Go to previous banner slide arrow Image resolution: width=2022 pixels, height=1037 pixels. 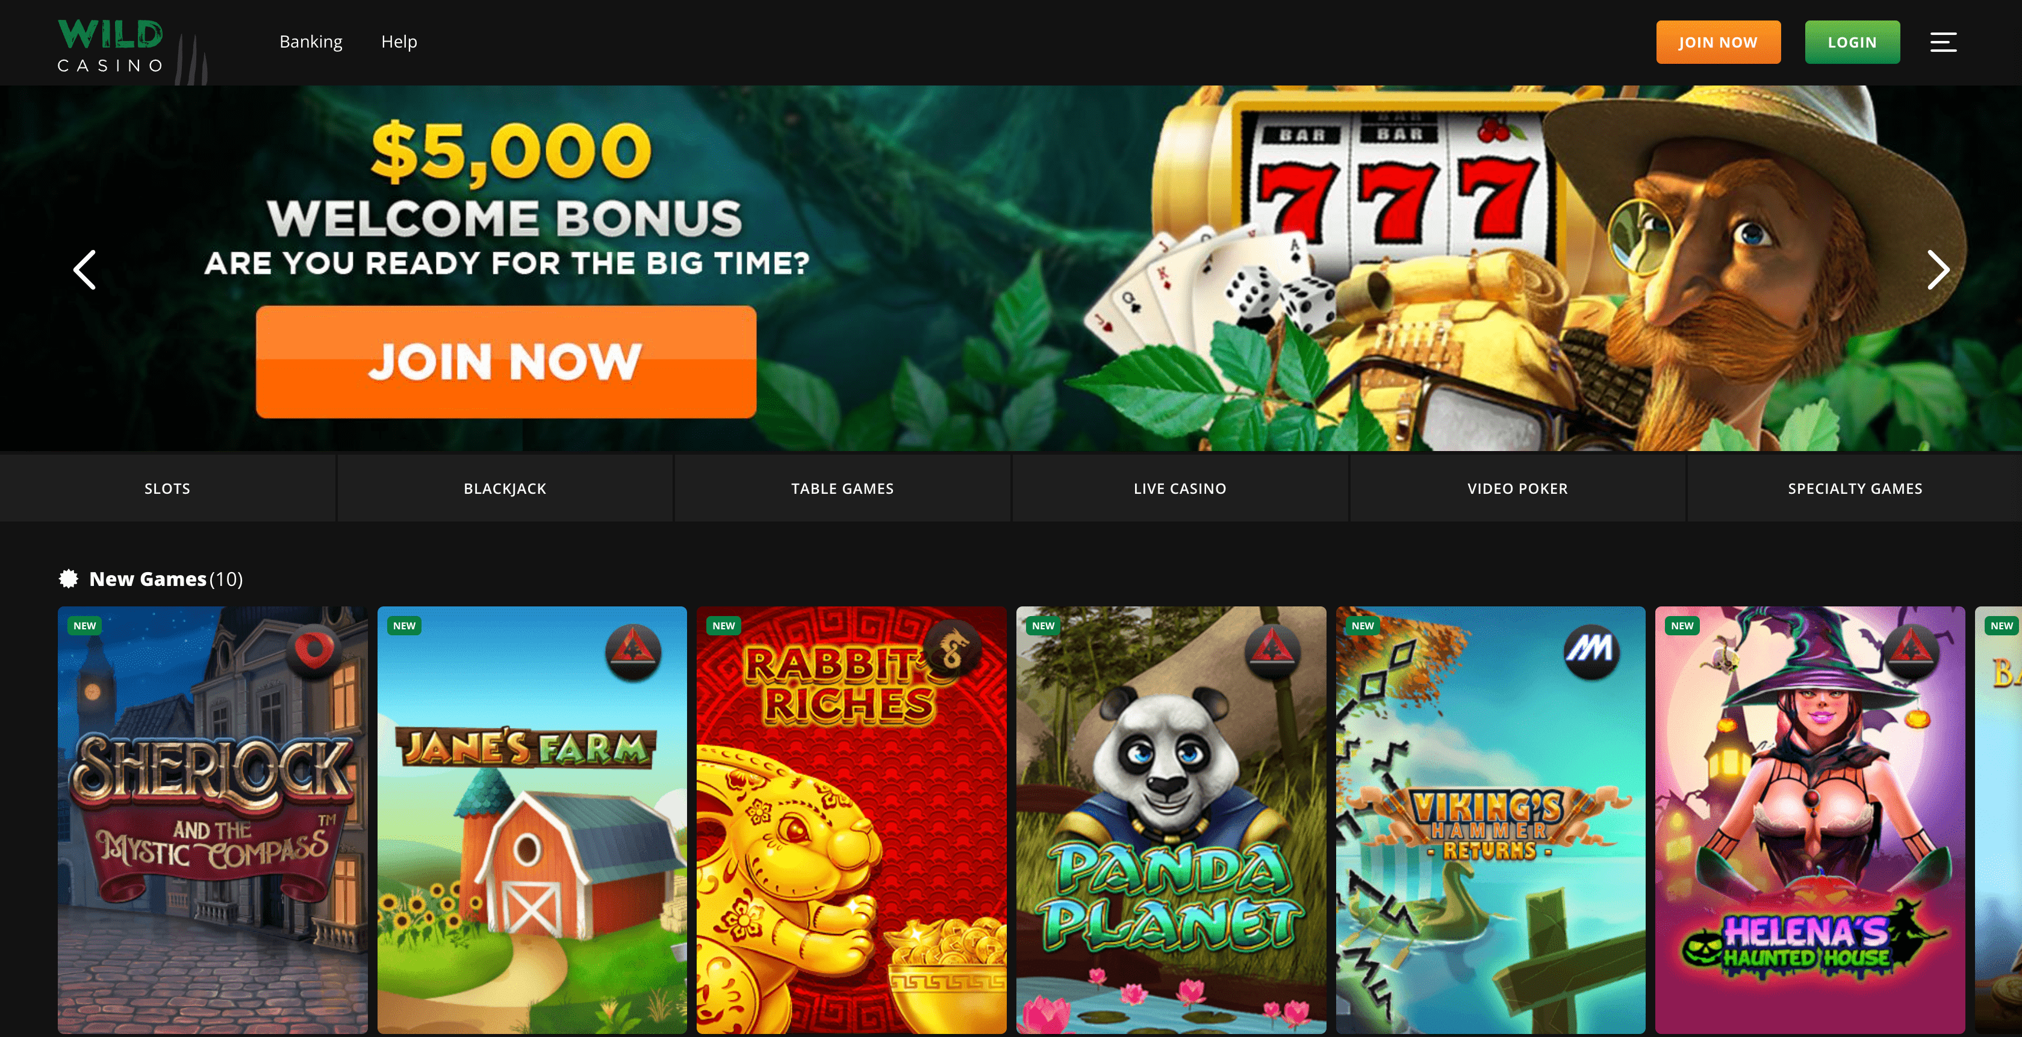click(x=85, y=269)
